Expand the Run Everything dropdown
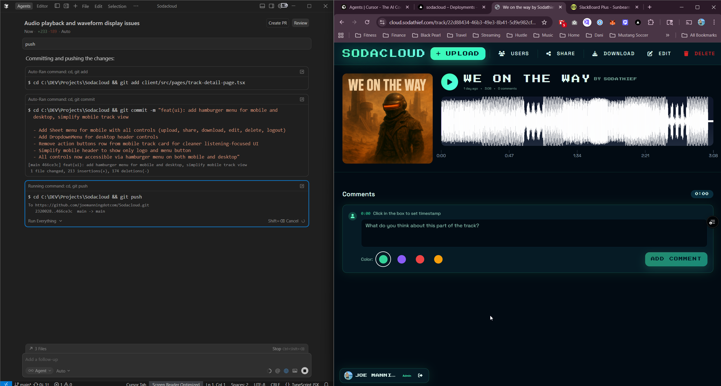 pos(45,221)
